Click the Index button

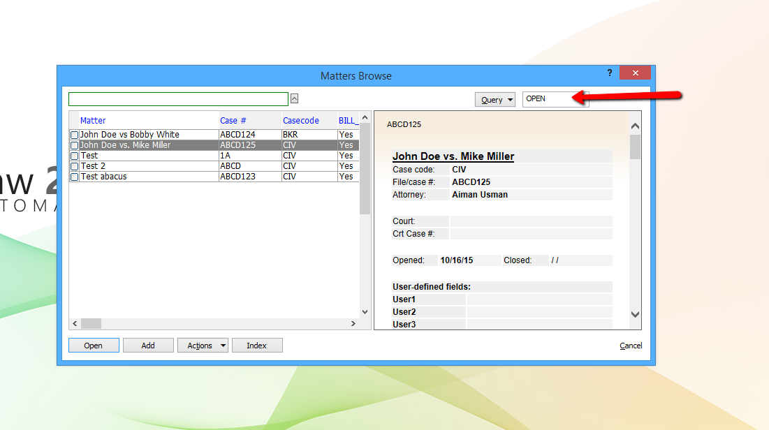coord(257,345)
